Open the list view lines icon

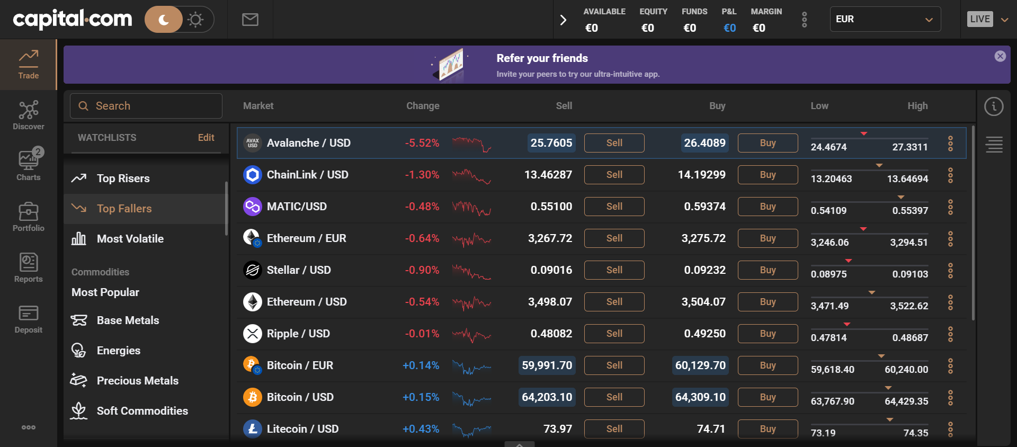[994, 144]
